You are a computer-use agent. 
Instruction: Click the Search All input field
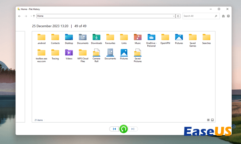click(x=198, y=16)
